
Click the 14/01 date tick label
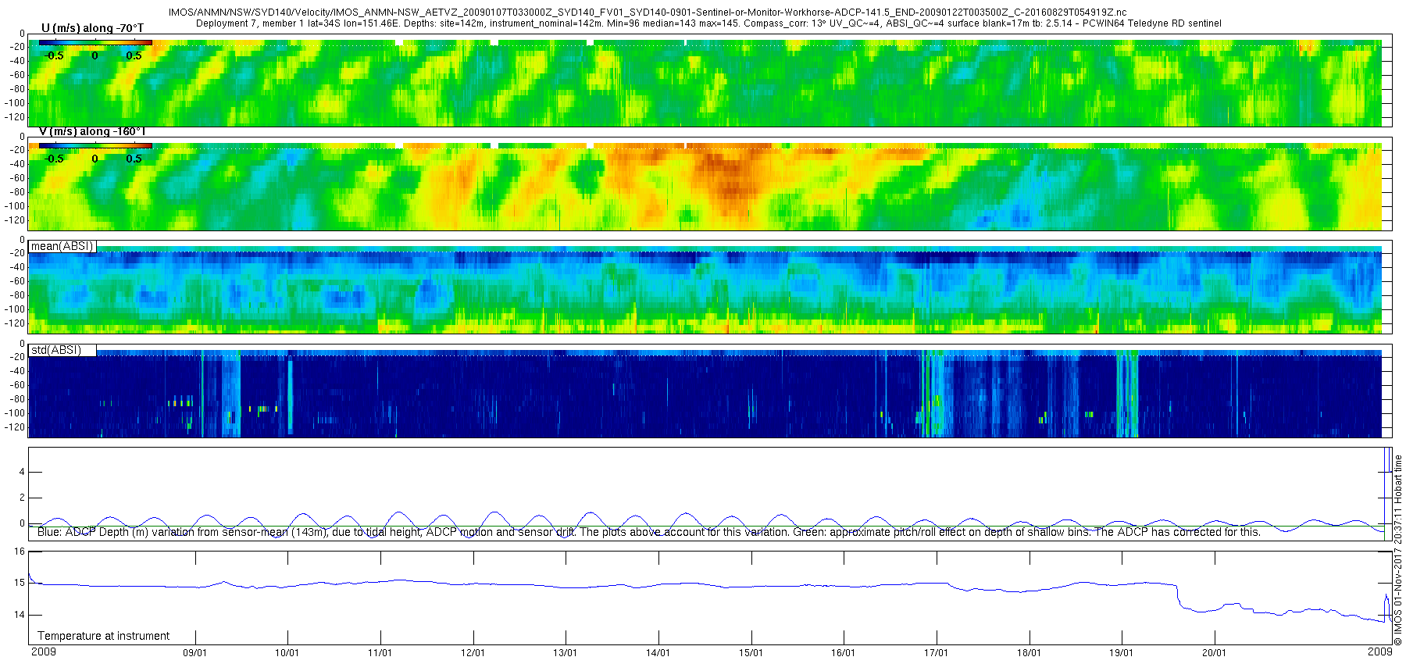(658, 653)
